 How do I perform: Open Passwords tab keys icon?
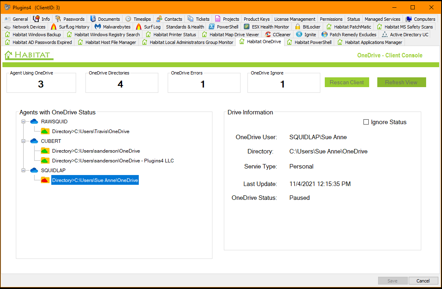[58, 19]
